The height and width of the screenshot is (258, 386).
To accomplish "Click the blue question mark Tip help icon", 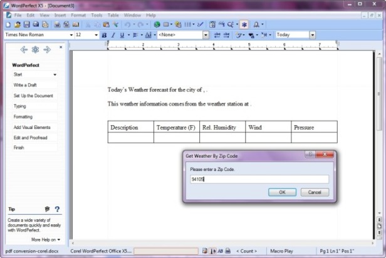I will (57, 209).
